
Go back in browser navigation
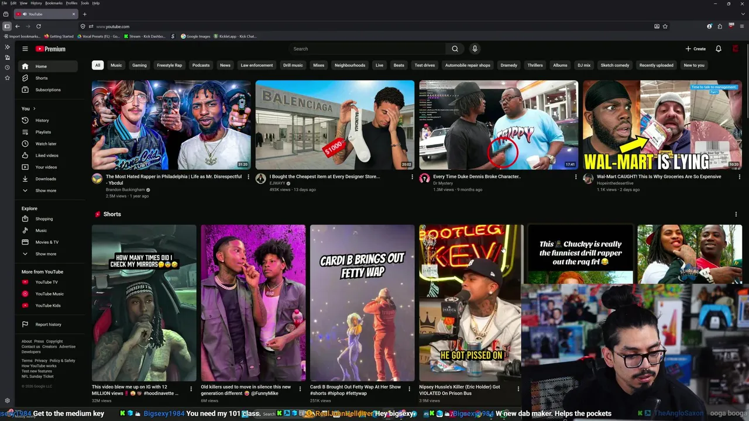(x=18, y=26)
